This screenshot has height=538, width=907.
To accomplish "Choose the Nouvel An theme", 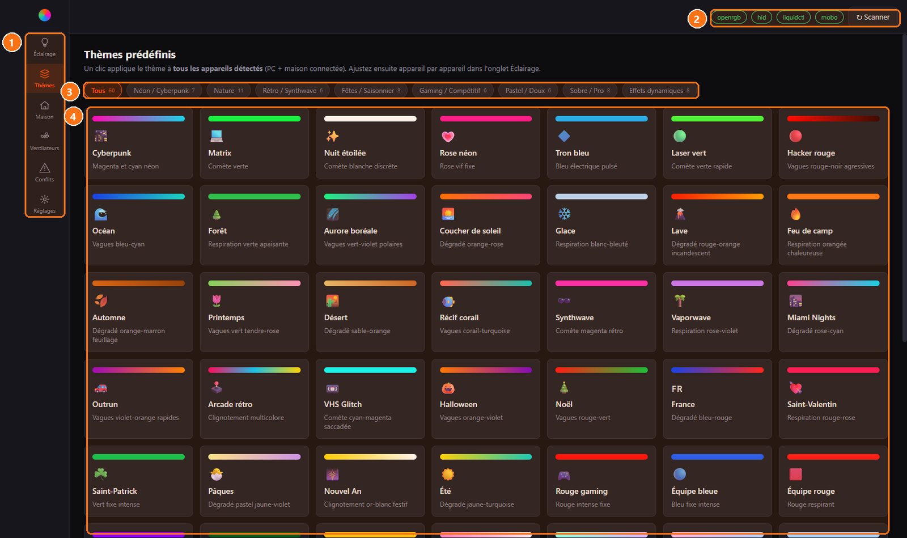I will click(370, 481).
